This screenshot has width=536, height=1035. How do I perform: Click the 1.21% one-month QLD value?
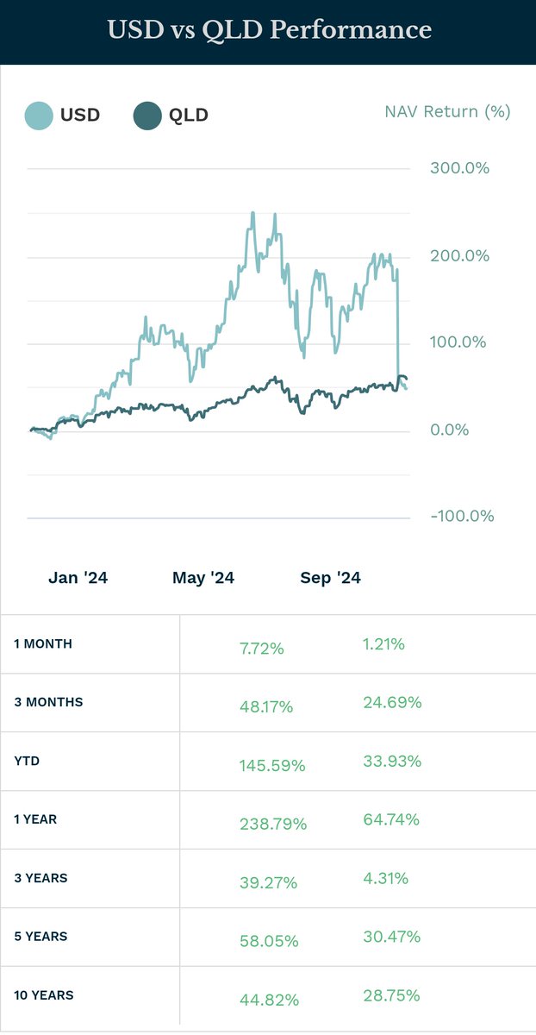tap(384, 643)
